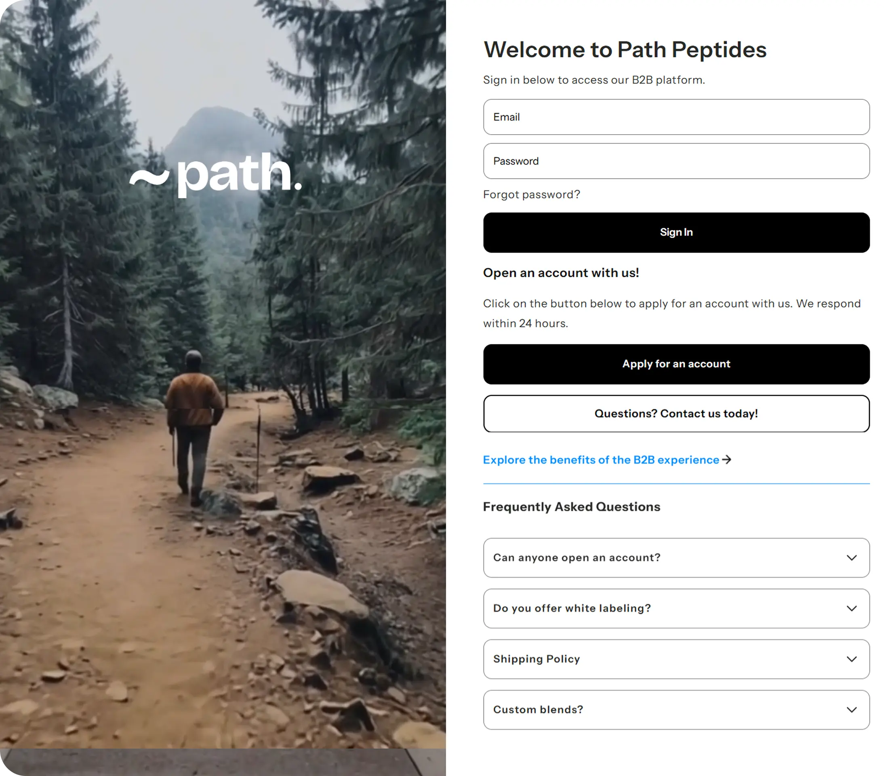Click the Welcome to Path Peptides heading

pos(625,50)
